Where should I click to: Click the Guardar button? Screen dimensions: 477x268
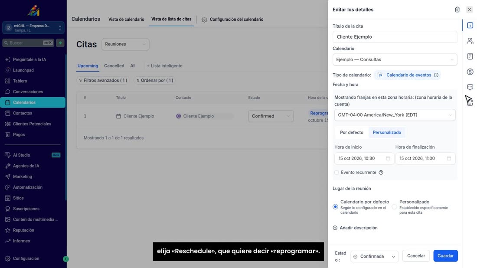[445, 256]
